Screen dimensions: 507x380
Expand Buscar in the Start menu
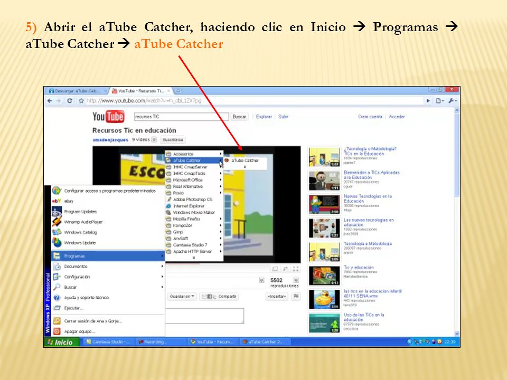108,287
